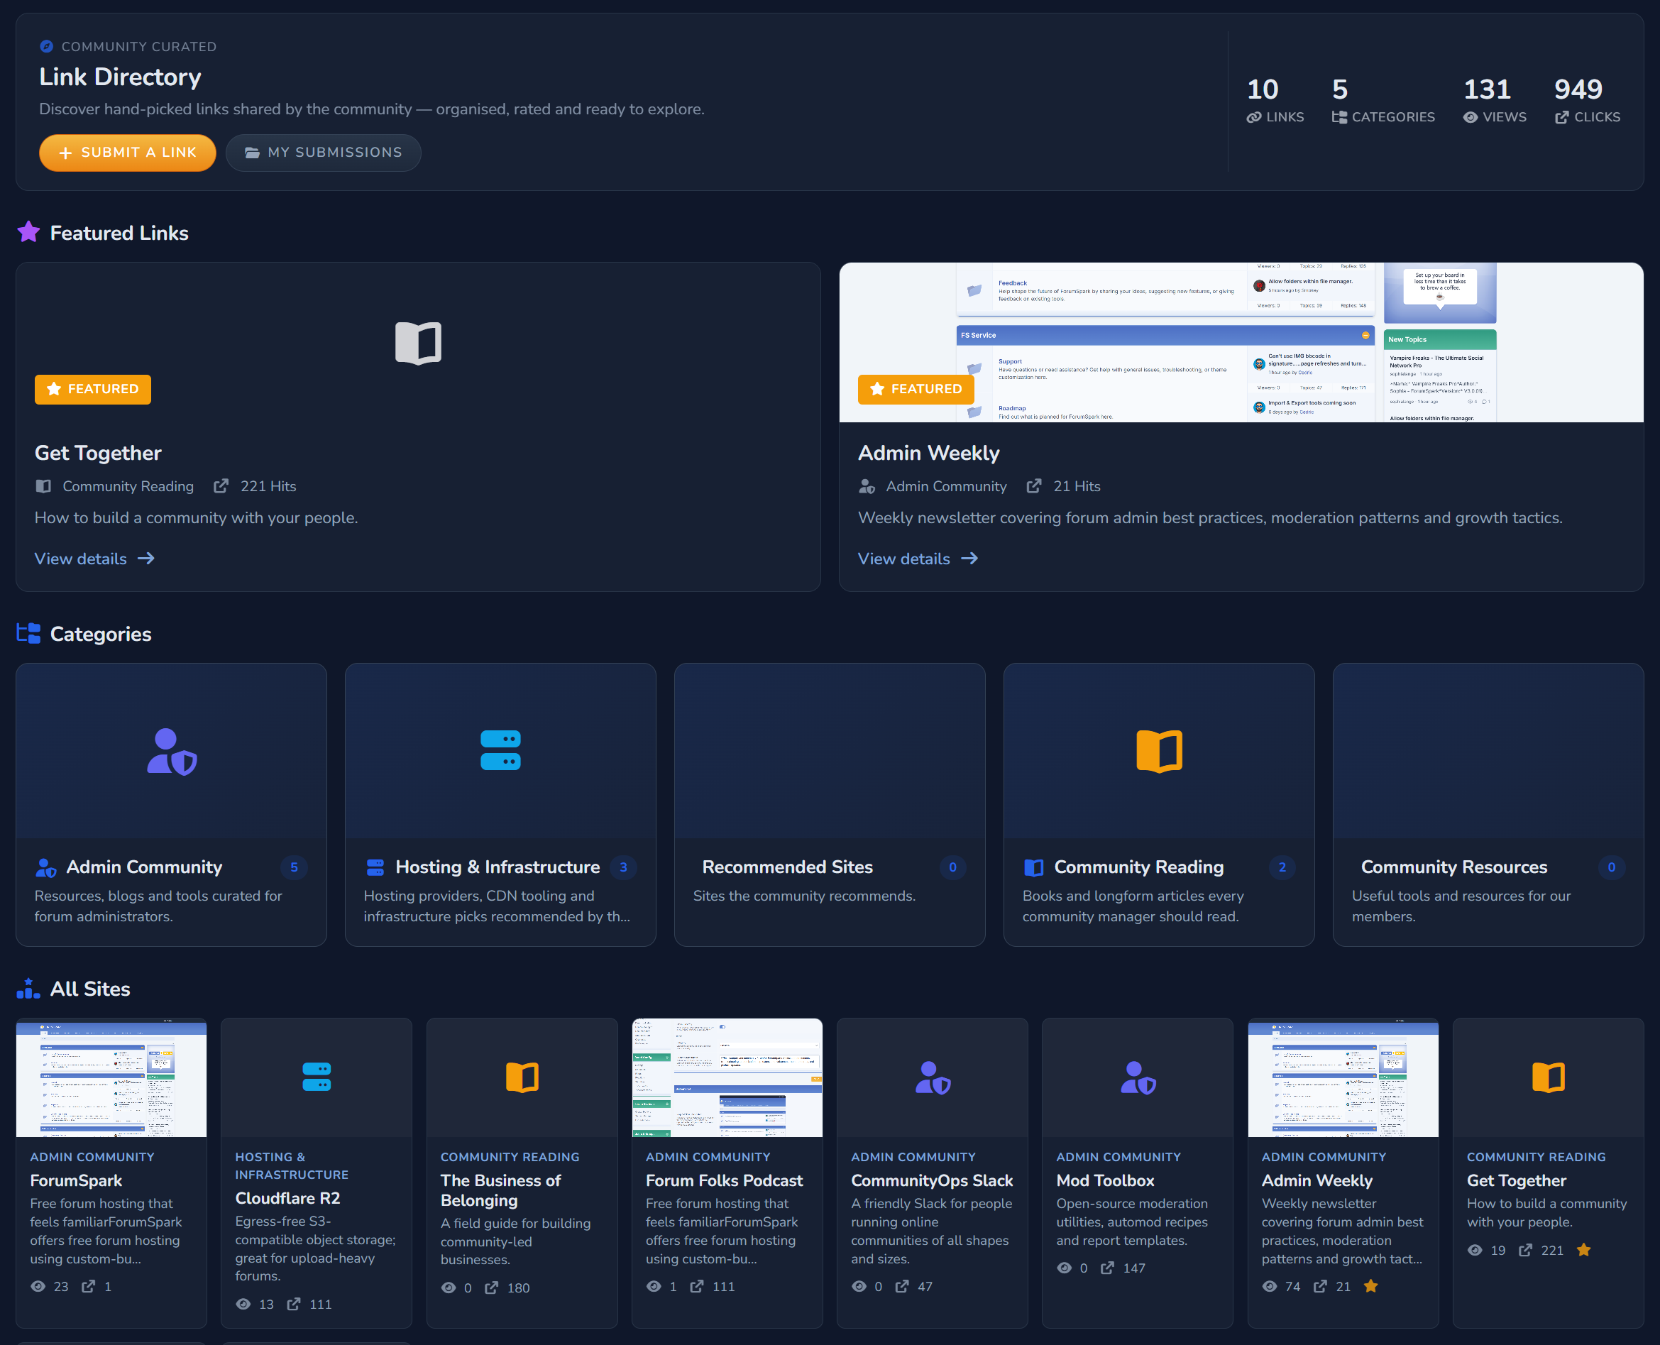
Task: Click the large Admin Community shield-user icon
Action: tap(171, 752)
